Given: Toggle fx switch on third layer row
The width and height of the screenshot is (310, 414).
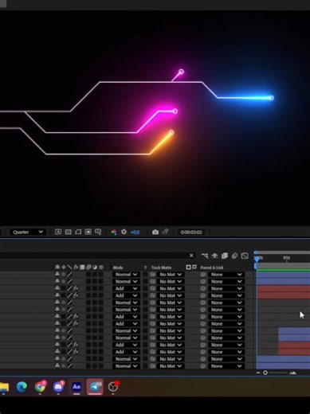Looking at the screenshot, I should point(76,288).
